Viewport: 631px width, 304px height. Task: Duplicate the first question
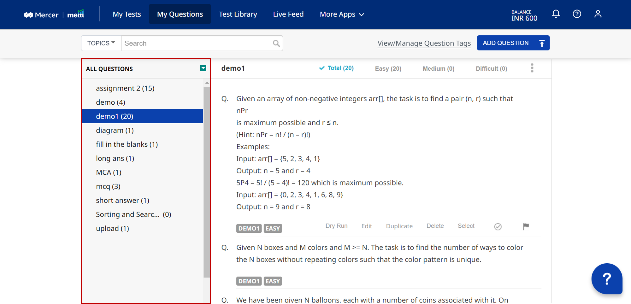399,226
